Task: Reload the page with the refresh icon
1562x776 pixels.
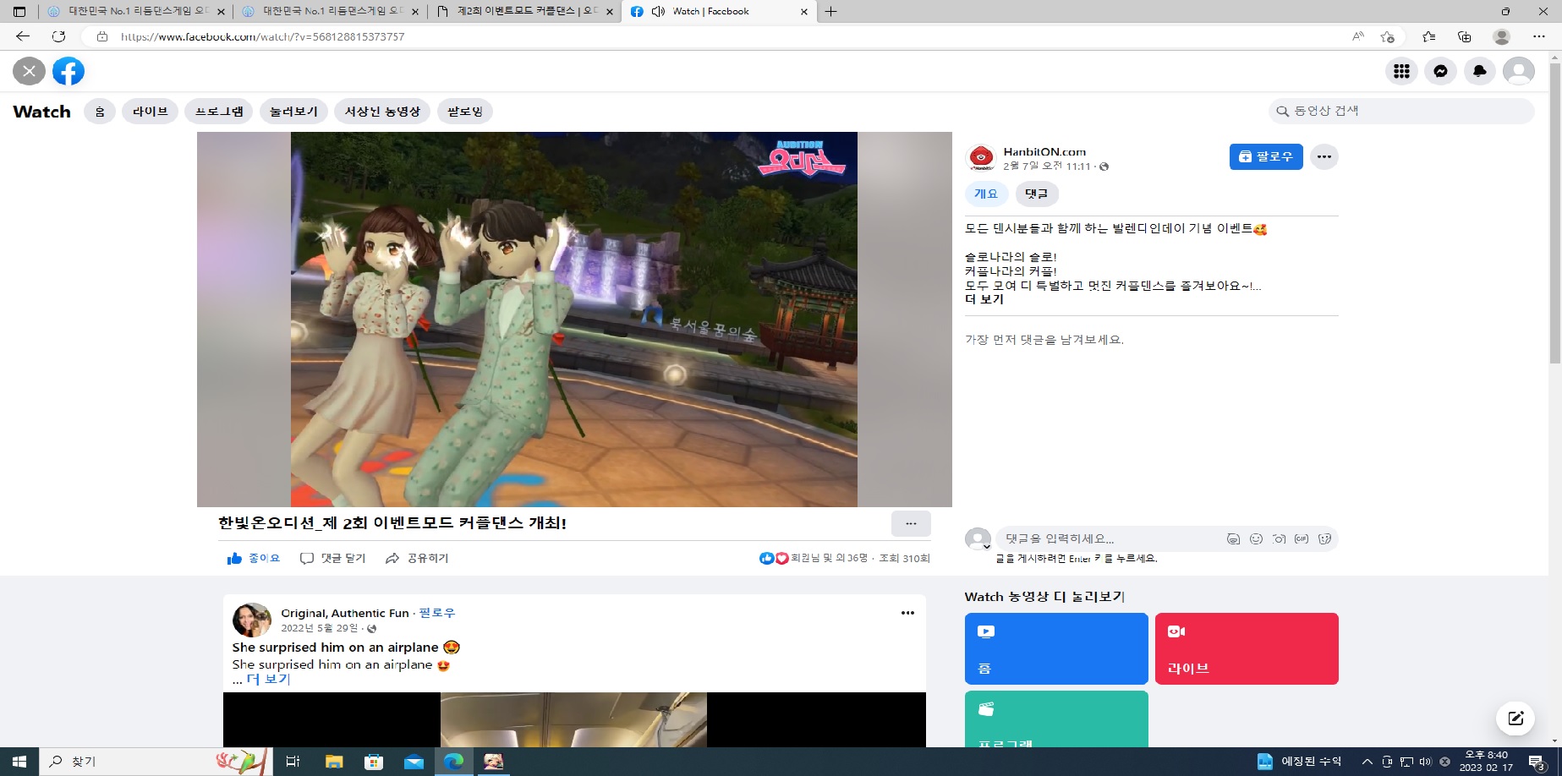Action: [58, 36]
